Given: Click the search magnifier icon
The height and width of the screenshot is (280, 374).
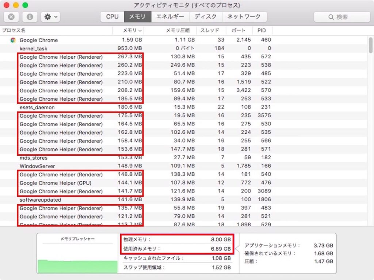Looking at the screenshot, I should pos(331,17).
